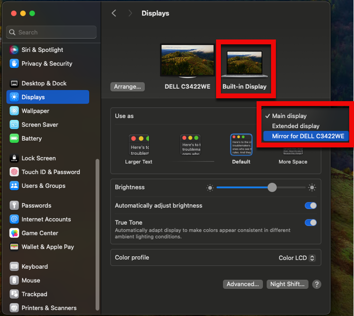Open Battery settings icon
The width and height of the screenshot is (354, 316).
pos(14,138)
